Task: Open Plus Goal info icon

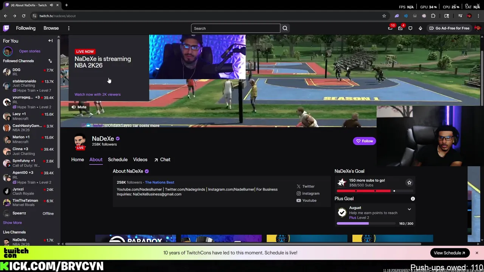Action: coord(413,199)
